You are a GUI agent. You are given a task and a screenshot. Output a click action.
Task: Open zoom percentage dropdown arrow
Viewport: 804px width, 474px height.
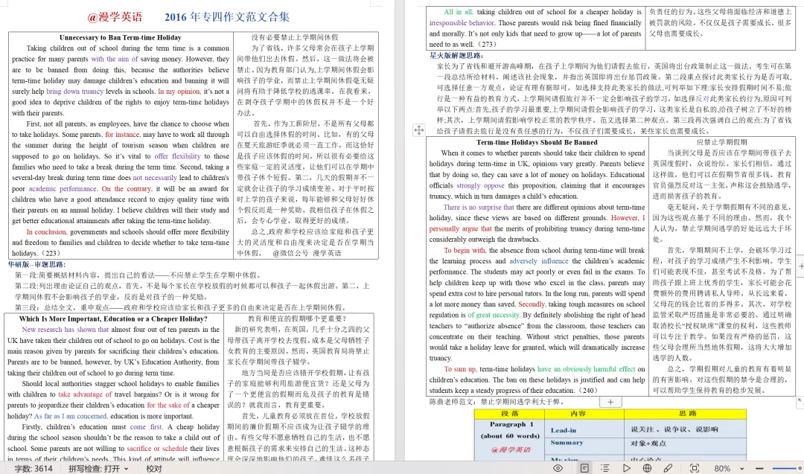(741, 469)
